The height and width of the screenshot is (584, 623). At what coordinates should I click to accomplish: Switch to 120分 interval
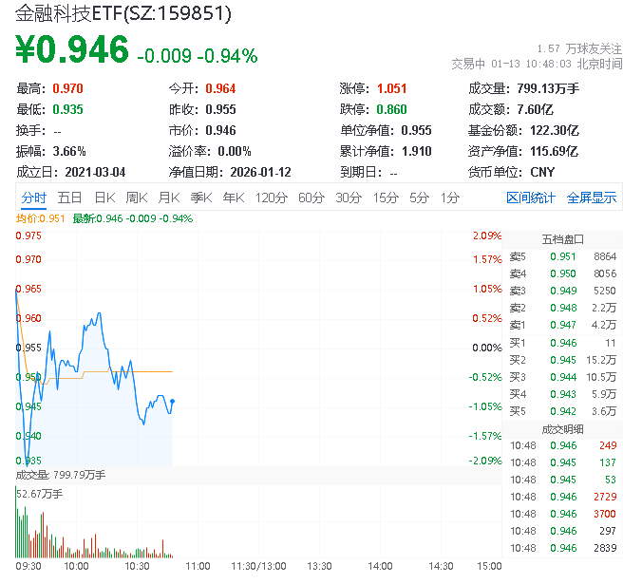(271, 198)
